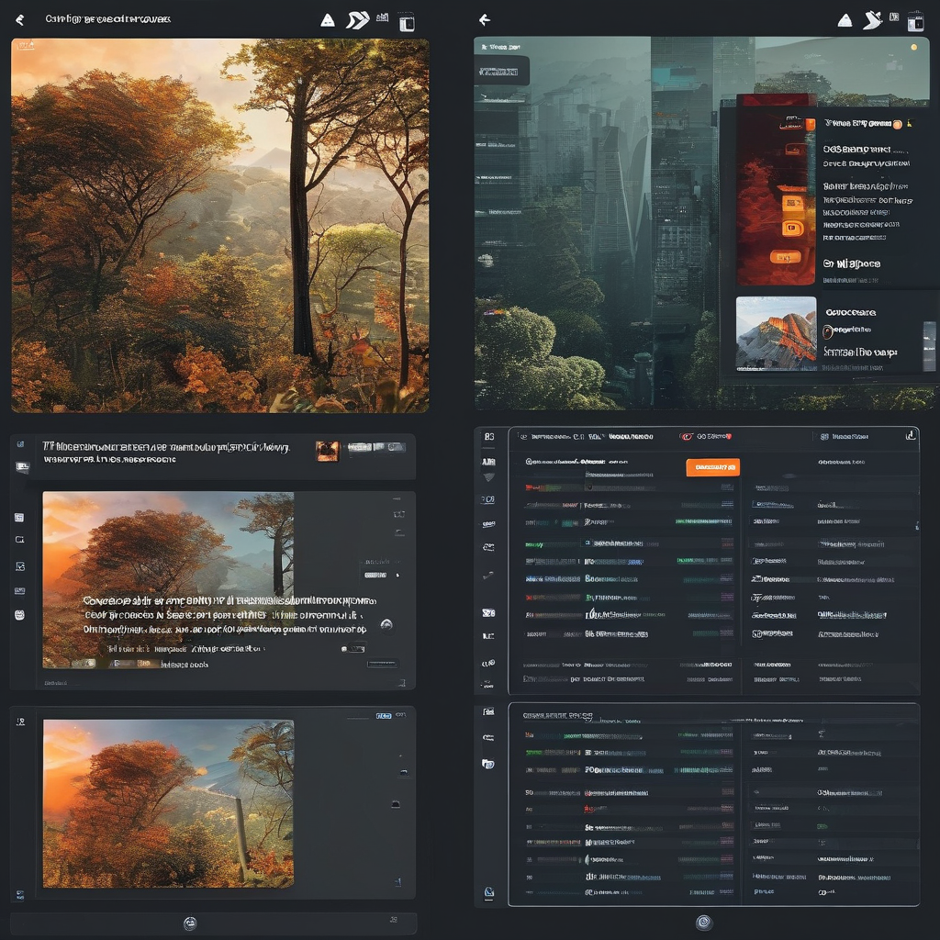This screenshot has height=940, width=940.
Task: Click the double-chevron forward icon above the forest image
Action: (x=357, y=20)
